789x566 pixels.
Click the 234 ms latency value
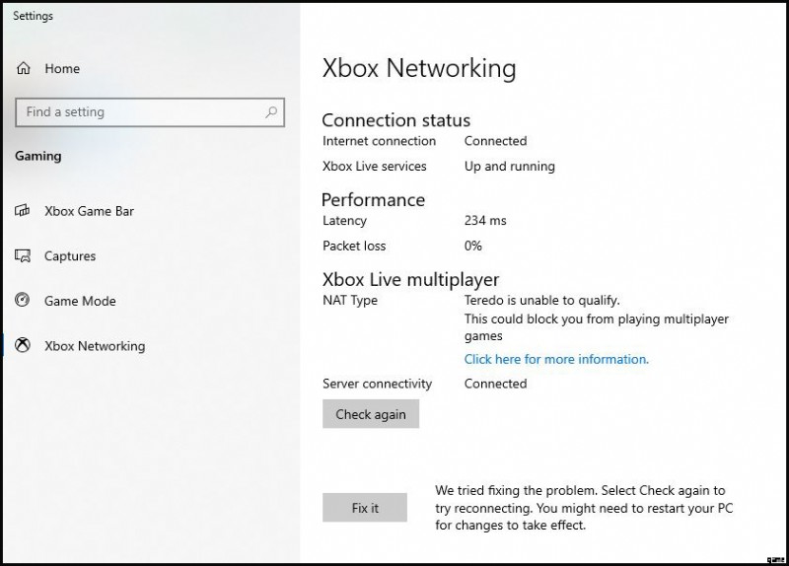coord(485,221)
